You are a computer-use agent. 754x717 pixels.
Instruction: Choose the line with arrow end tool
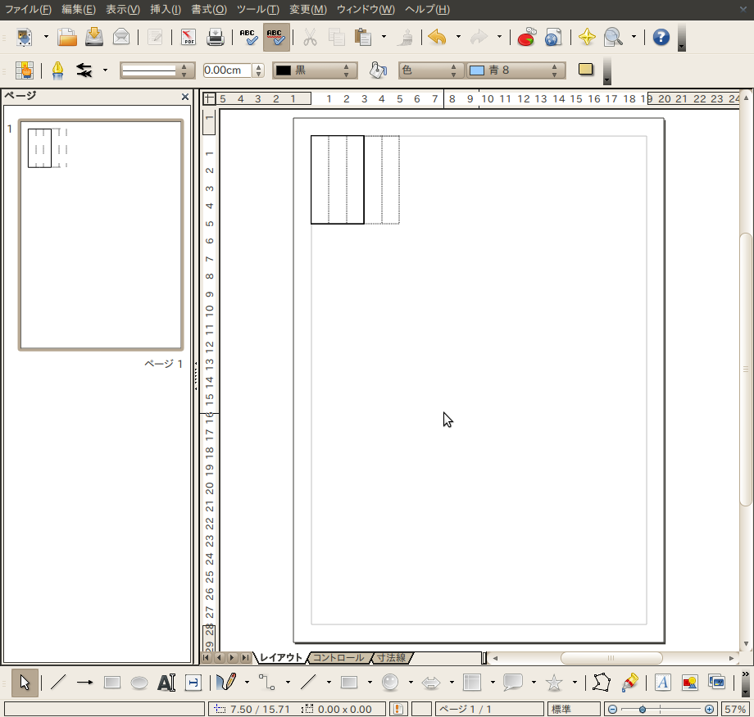(84, 683)
